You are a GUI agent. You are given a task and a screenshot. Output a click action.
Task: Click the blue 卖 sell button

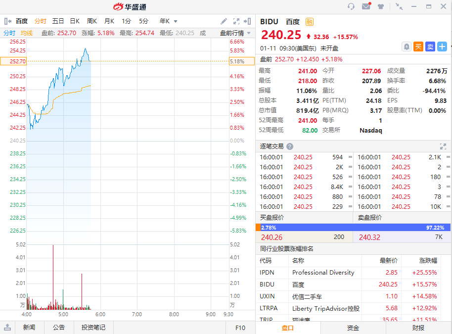coord(430,47)
